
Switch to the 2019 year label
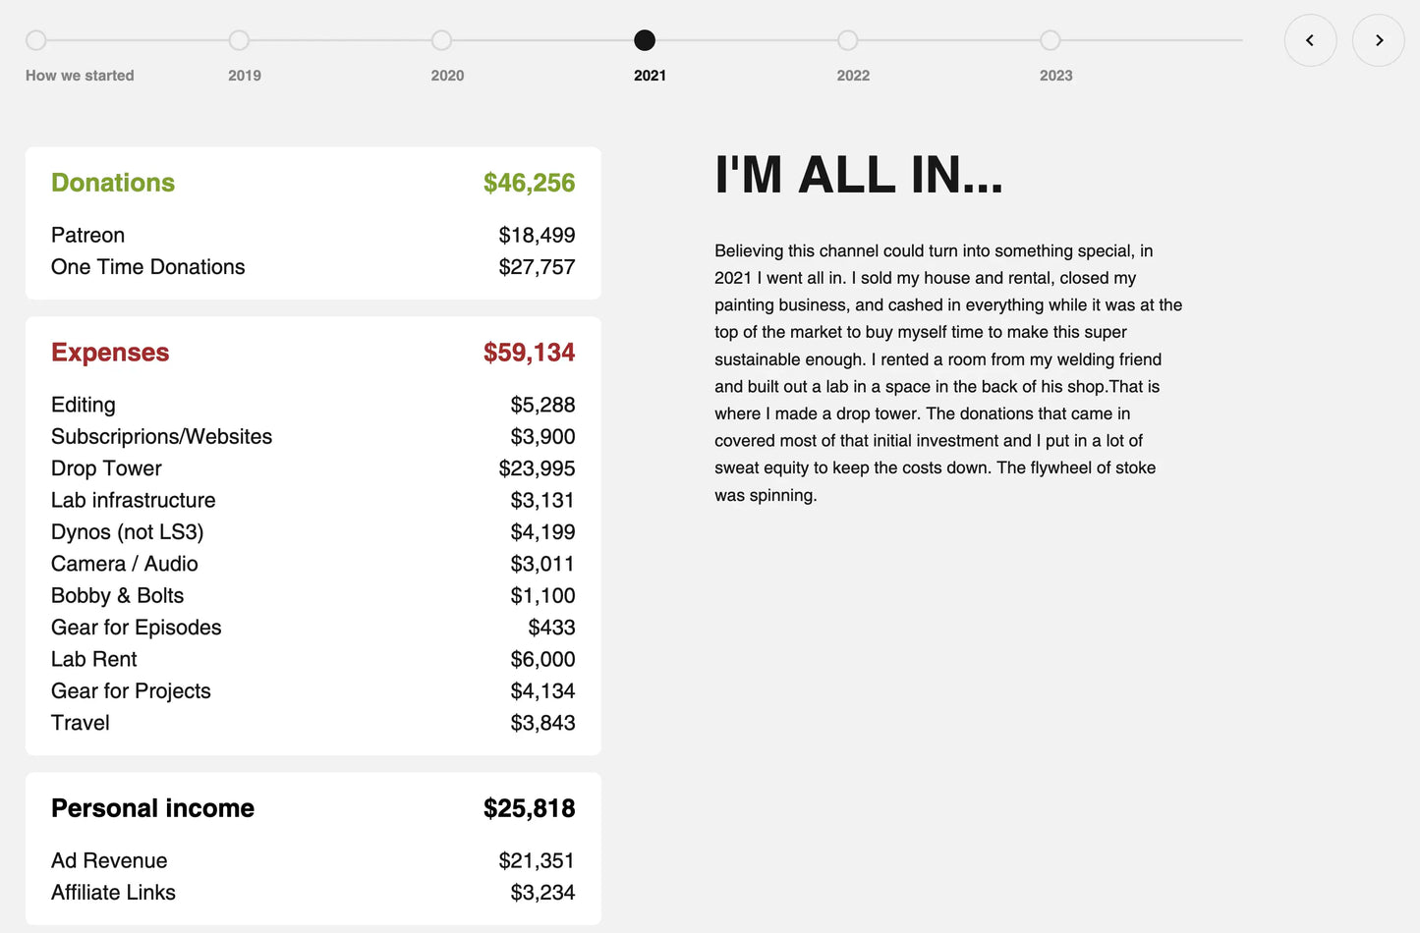(x=245, y=76)
